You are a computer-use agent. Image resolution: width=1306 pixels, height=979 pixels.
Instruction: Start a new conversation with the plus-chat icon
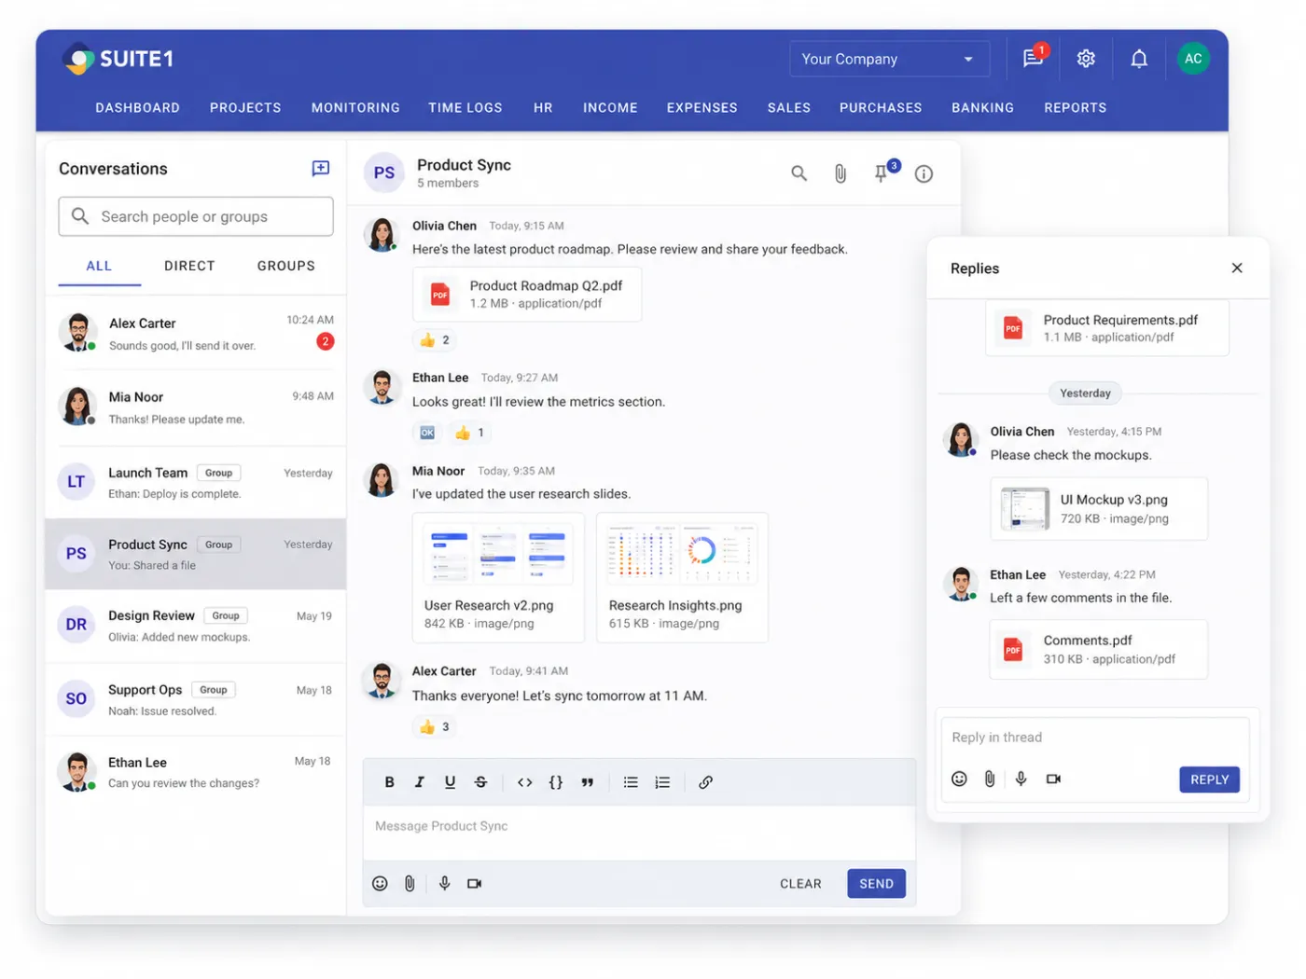[320, 169]
